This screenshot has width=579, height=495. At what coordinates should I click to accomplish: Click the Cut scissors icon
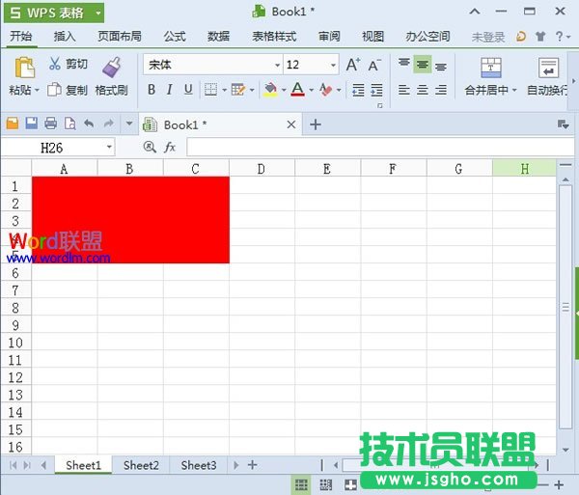(x=55, y=64)
